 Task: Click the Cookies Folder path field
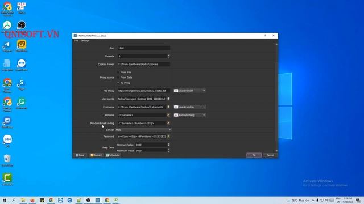(143, 64)
